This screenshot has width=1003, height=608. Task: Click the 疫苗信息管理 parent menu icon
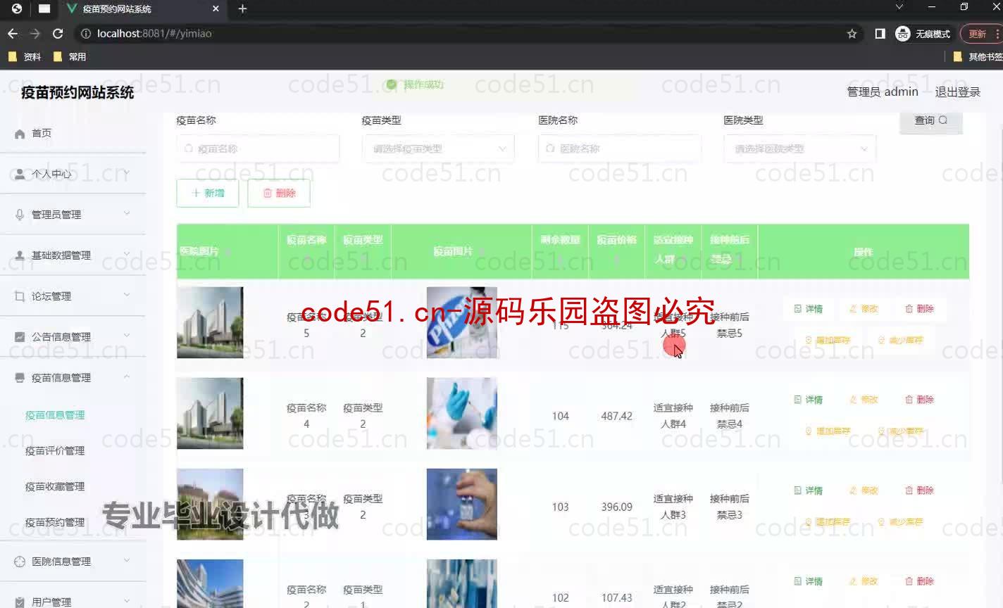click(20, 378)
